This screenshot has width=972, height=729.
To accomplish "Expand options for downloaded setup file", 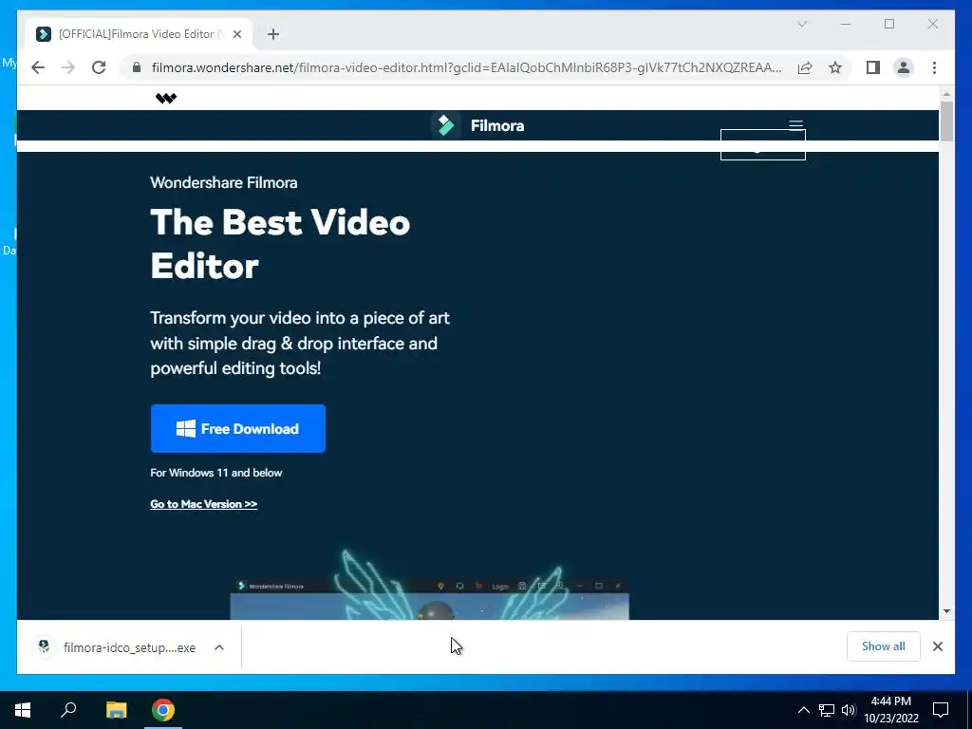I will [x=219, y=647].
